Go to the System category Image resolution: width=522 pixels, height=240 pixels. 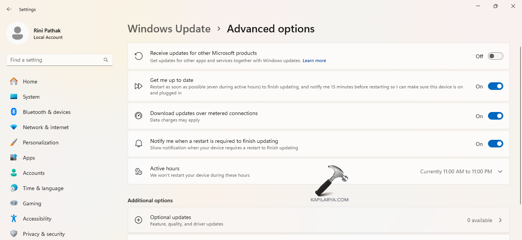[x=31, y=97]
